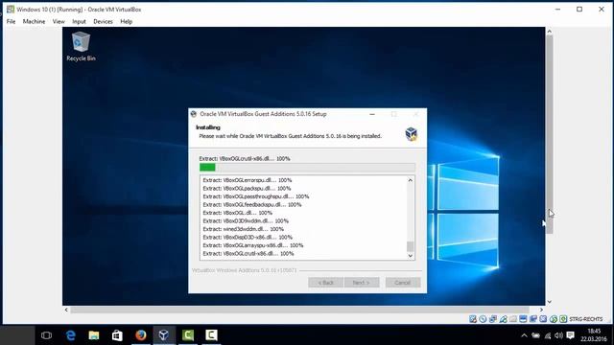Click the up arrow of extraction log scrollbar
614x345 pixels.
[410, 180]
